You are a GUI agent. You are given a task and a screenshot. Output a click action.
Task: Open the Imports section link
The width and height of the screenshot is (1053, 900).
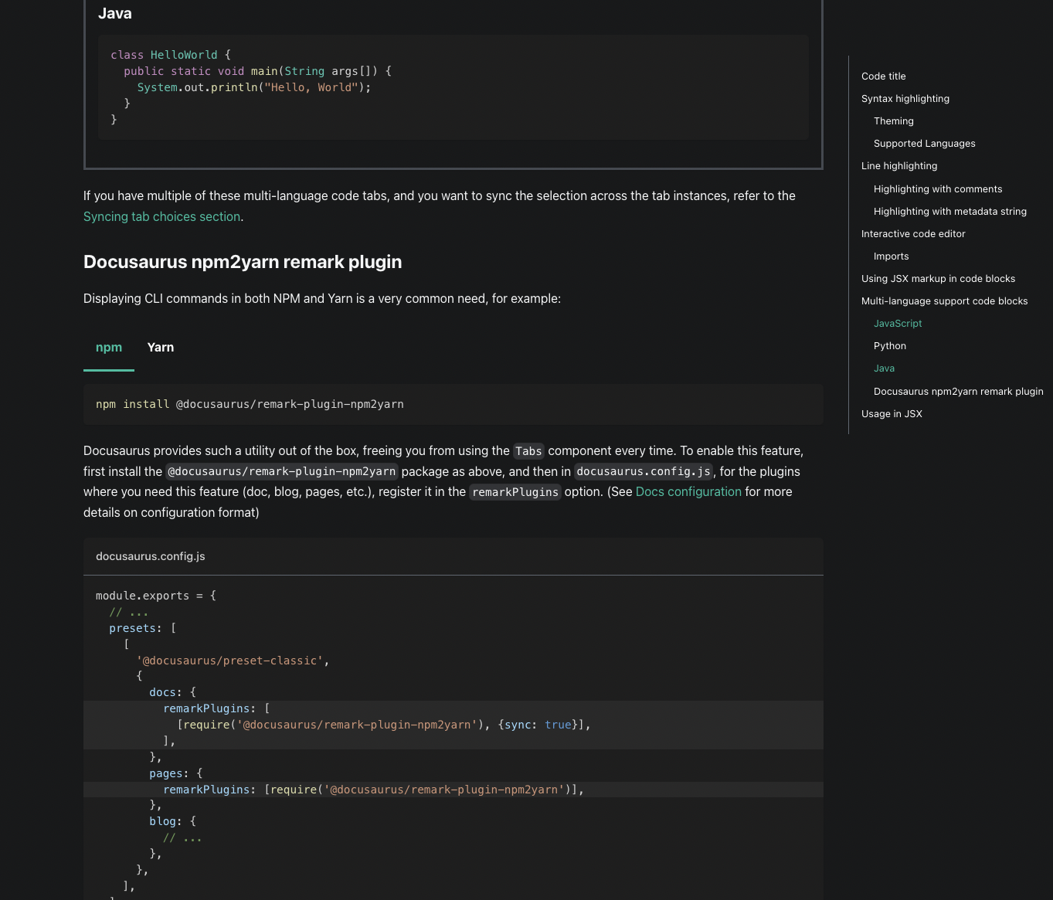(892, 256)
